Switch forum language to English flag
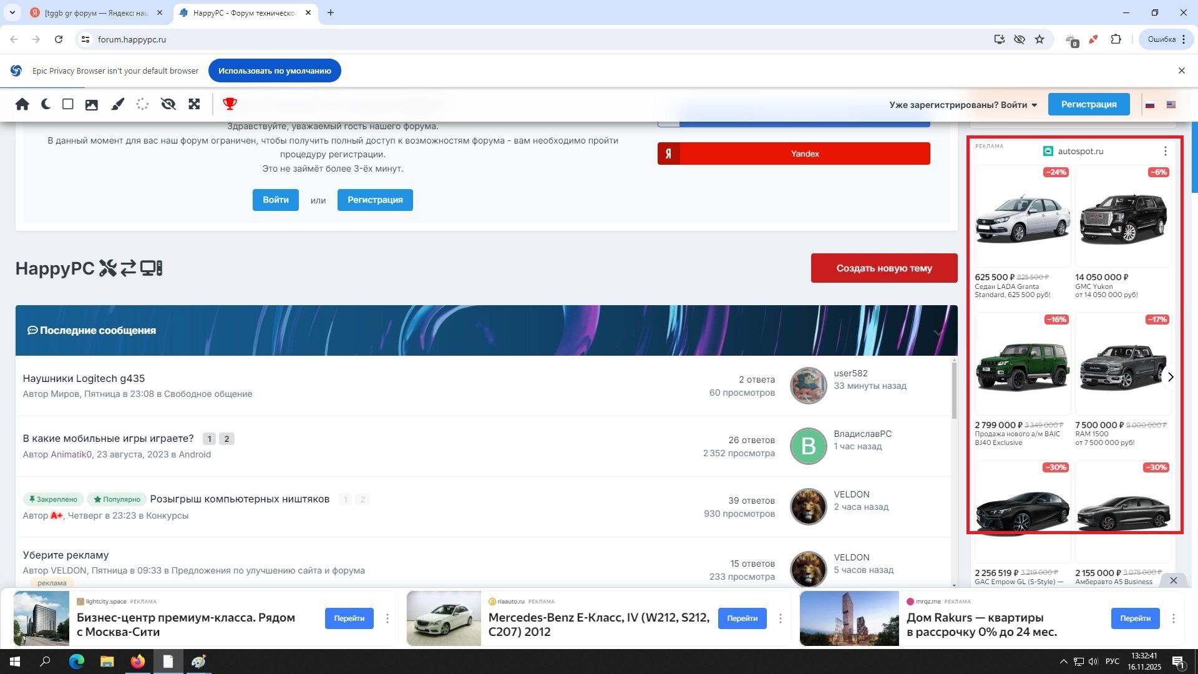 [1171, 105]
